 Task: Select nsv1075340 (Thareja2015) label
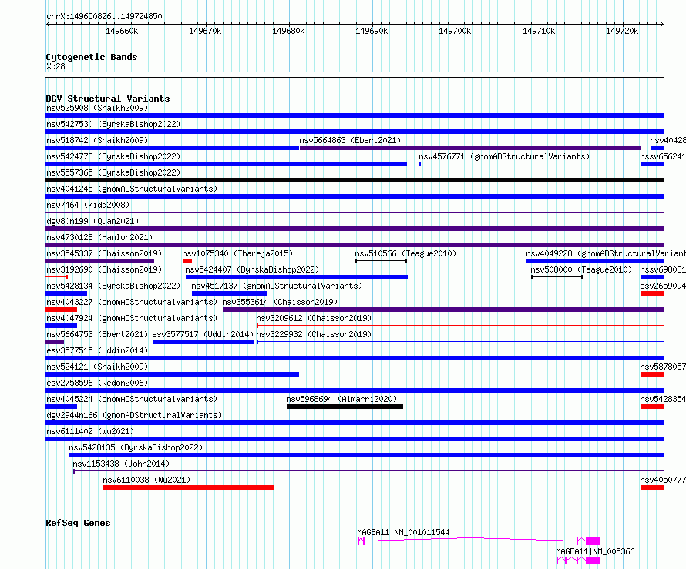pyautogui.click(x=237, y=253)
